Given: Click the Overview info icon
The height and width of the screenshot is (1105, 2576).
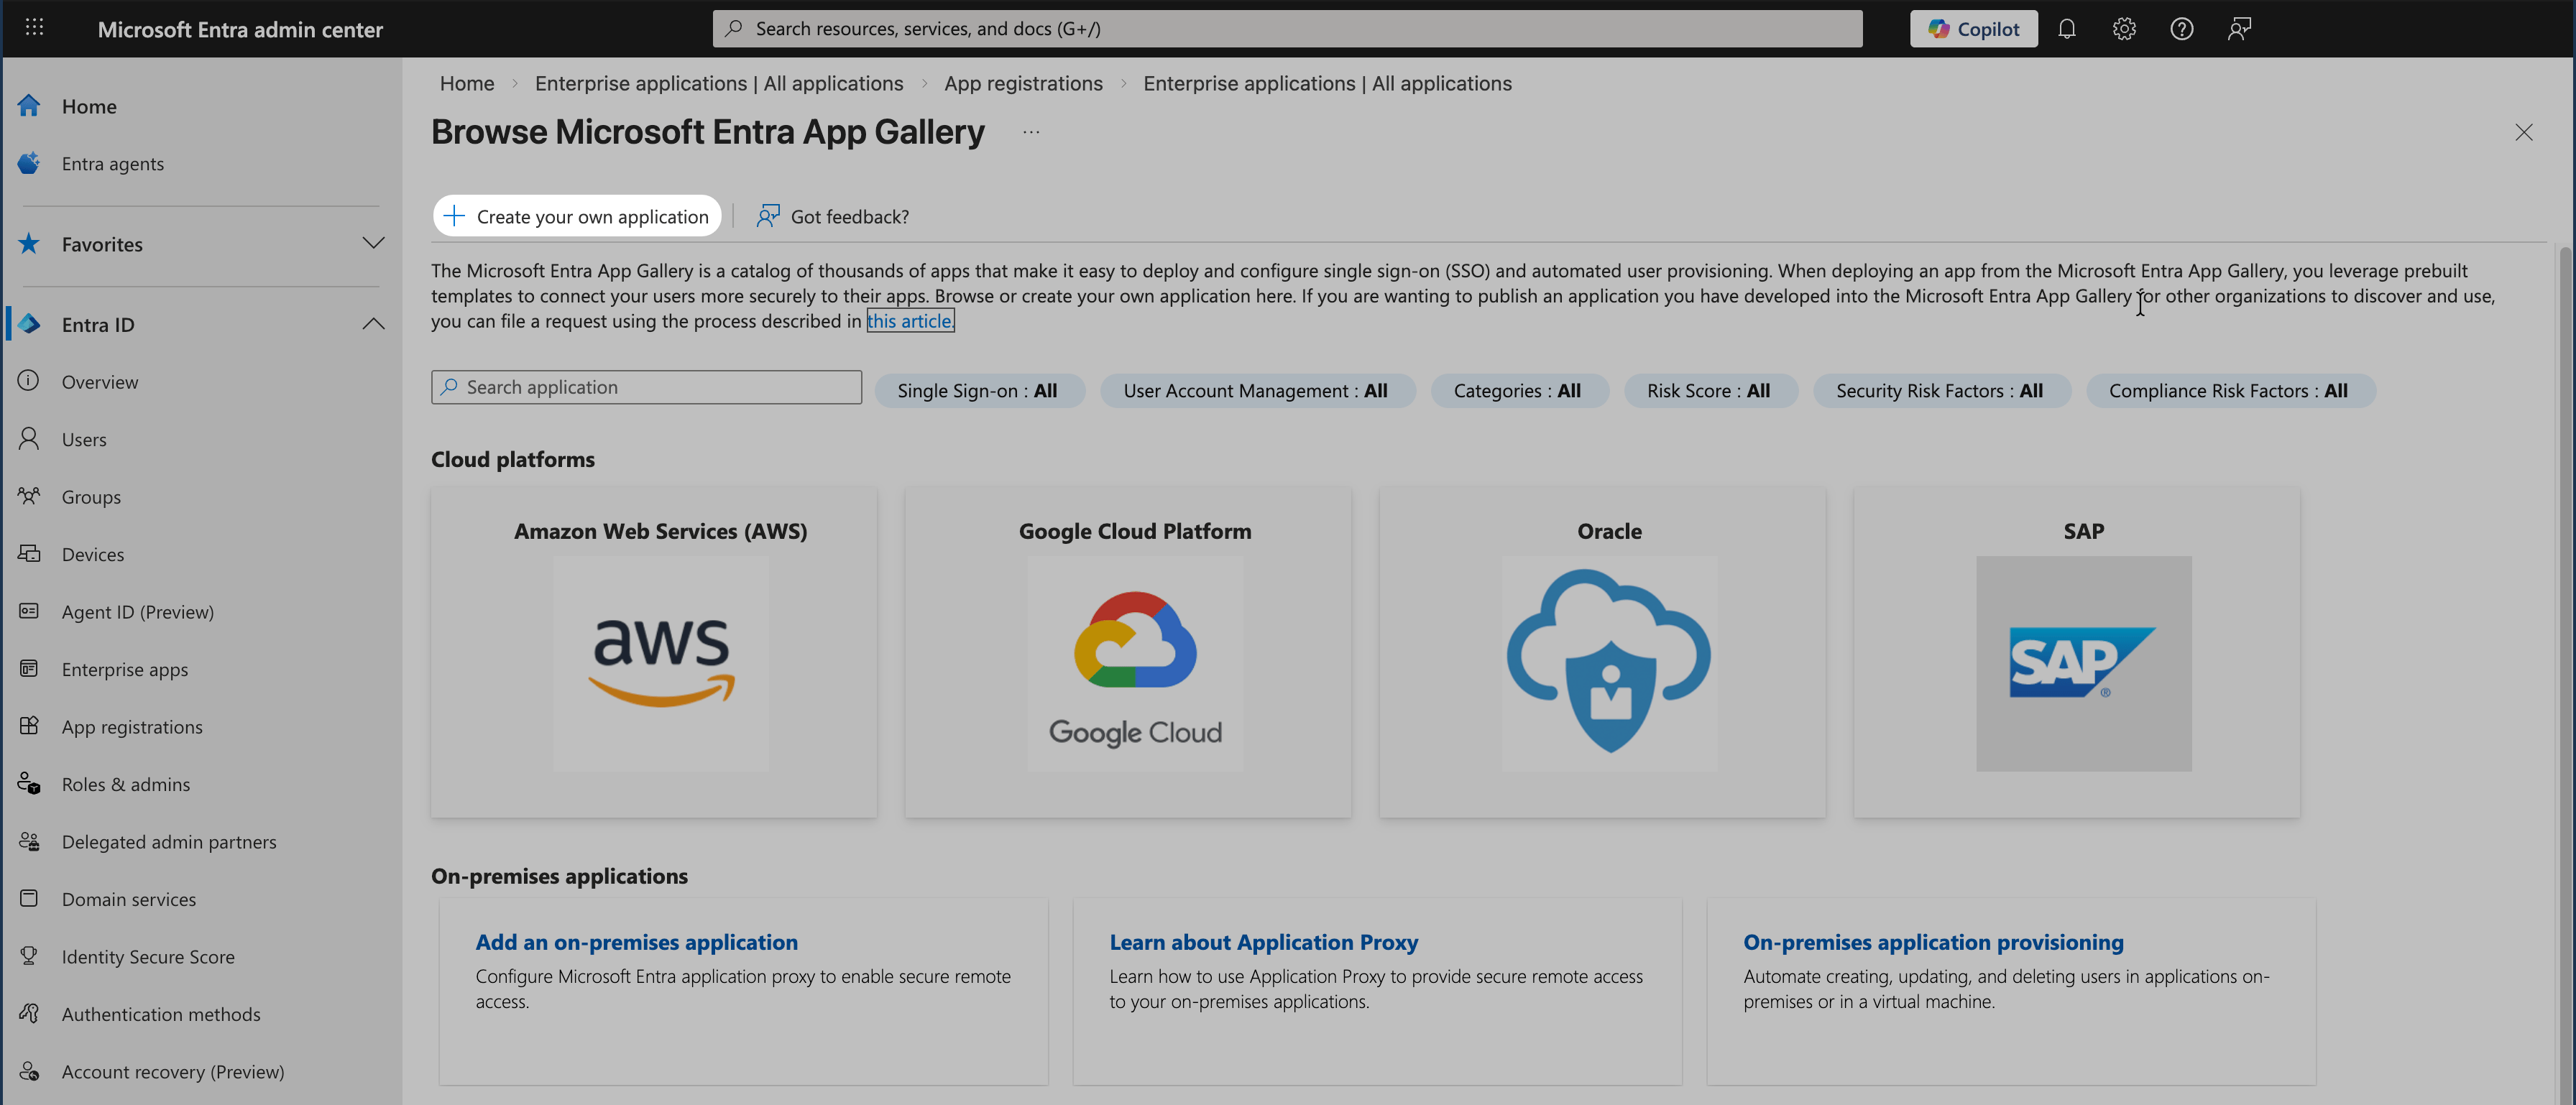Looking at the screenshot, I should 29,381.
